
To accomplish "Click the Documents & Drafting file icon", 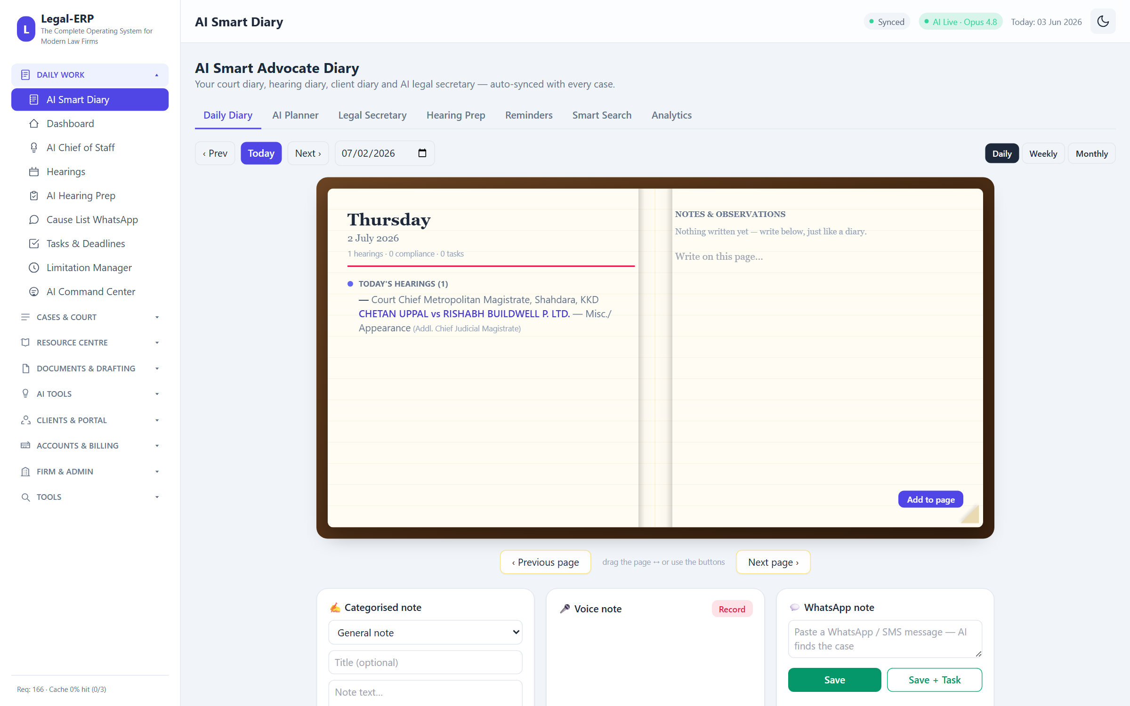I will click(25, 368).
